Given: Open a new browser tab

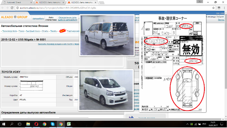Looking at the screenshot, I should [x=102, y=3].
